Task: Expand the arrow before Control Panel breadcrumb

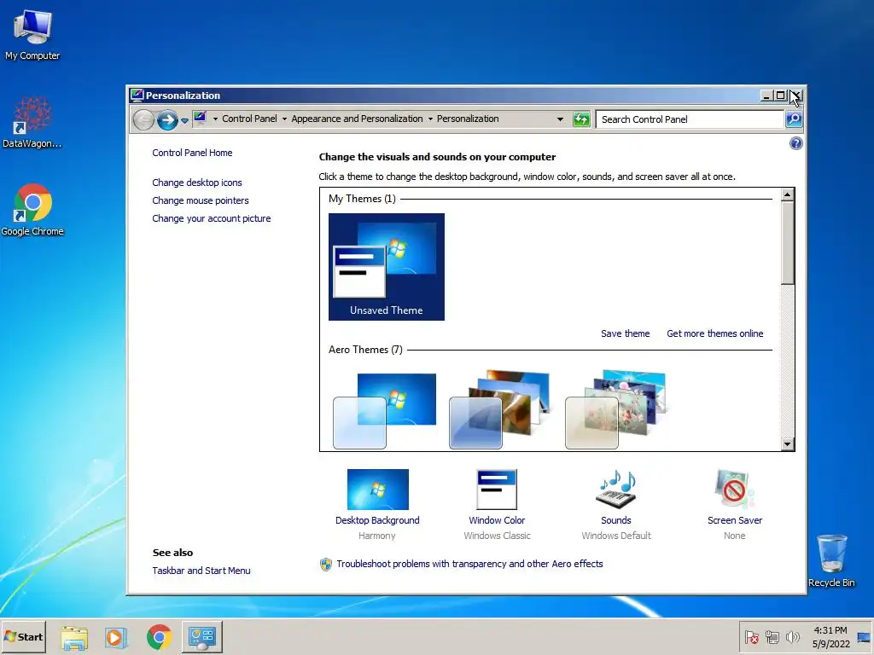Action: (215, 119)
